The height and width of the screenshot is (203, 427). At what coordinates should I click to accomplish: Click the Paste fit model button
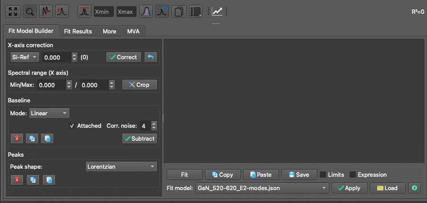coord(261,175)
